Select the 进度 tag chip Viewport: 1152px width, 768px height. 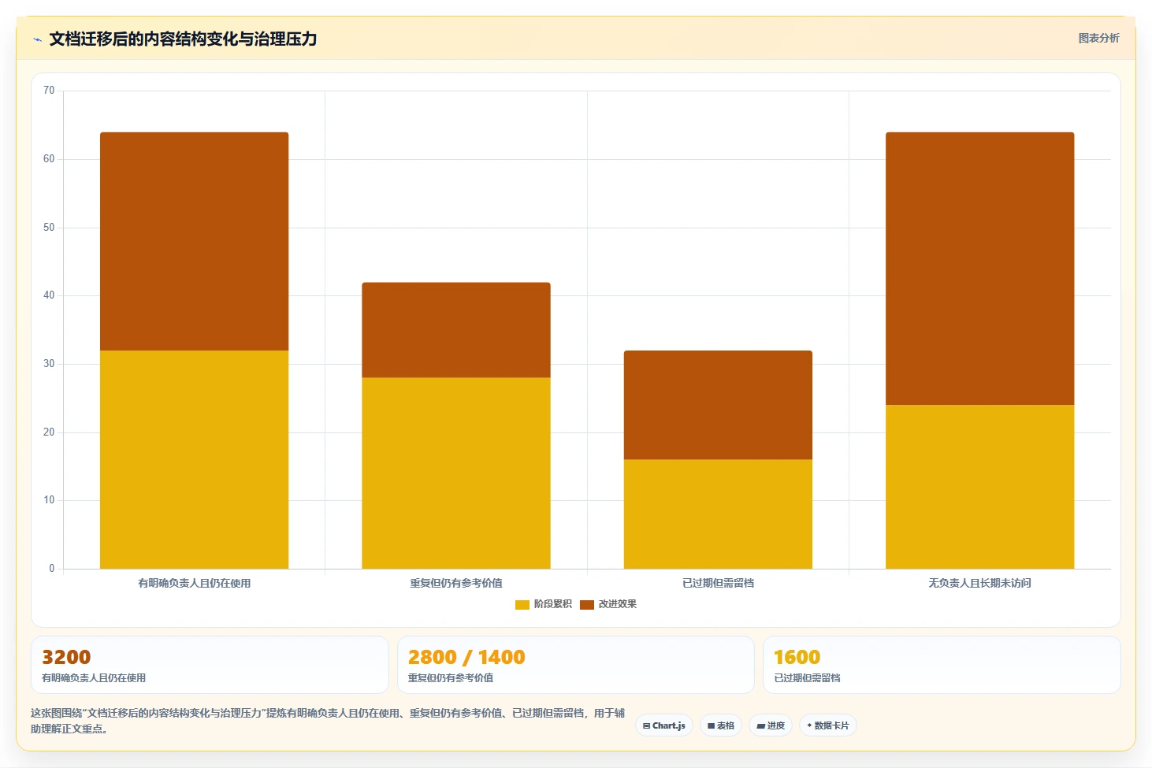(x=771, y=725)
